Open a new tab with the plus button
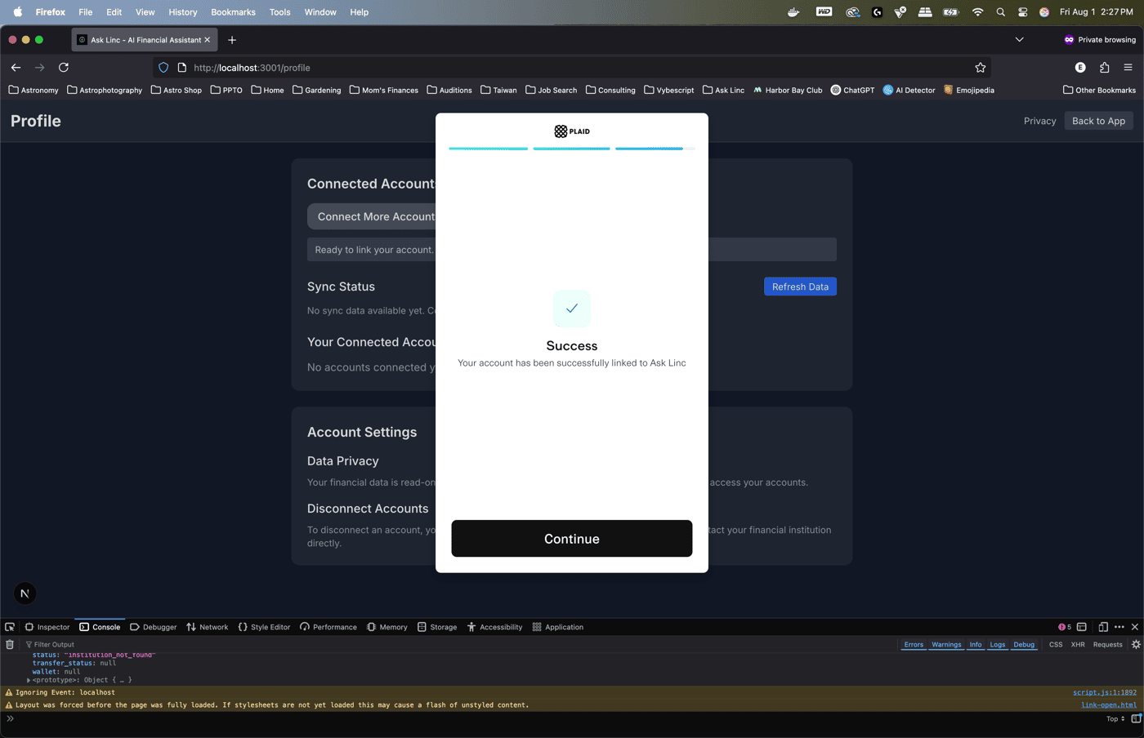Screen dimensions: 1144x738 tap(232, 40)
